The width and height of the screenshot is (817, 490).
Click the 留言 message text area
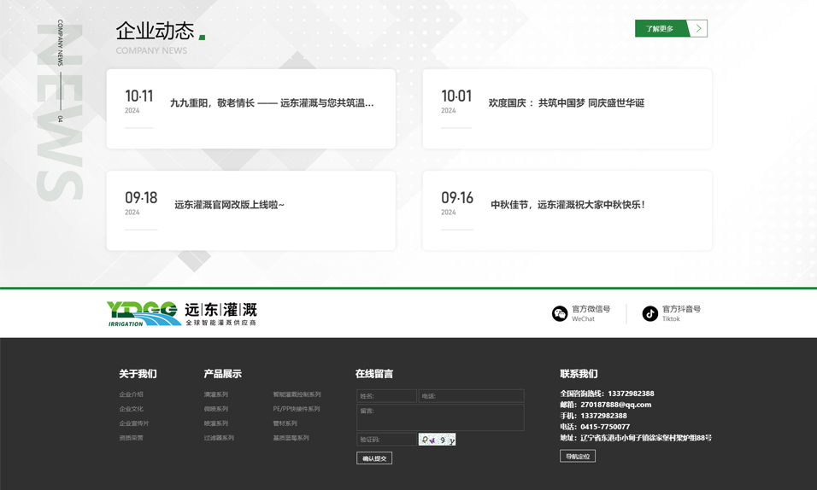(x=440, y=417)
